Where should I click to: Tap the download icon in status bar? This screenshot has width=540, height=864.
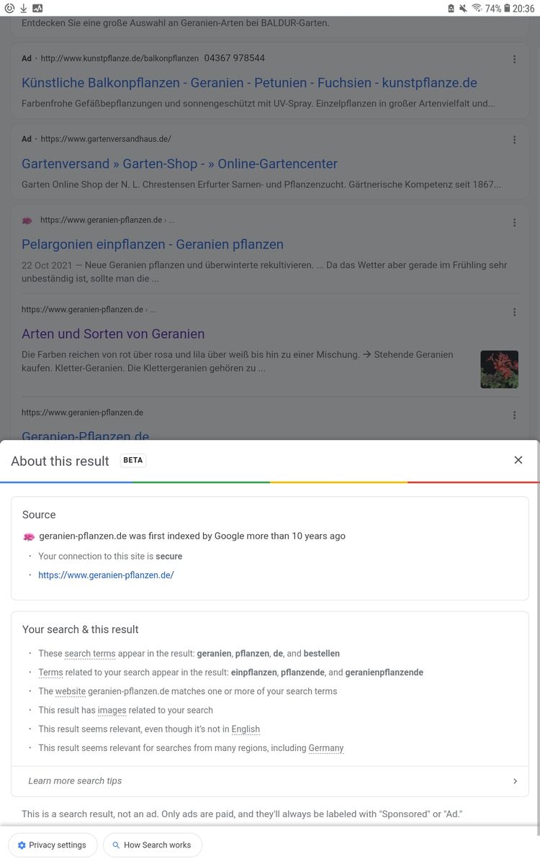(23, 9)
